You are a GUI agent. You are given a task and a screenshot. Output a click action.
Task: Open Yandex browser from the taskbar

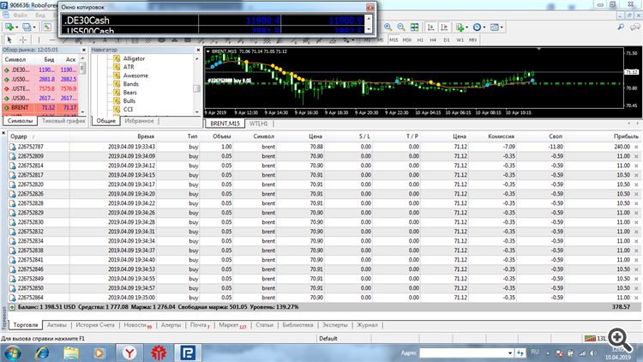129,353
